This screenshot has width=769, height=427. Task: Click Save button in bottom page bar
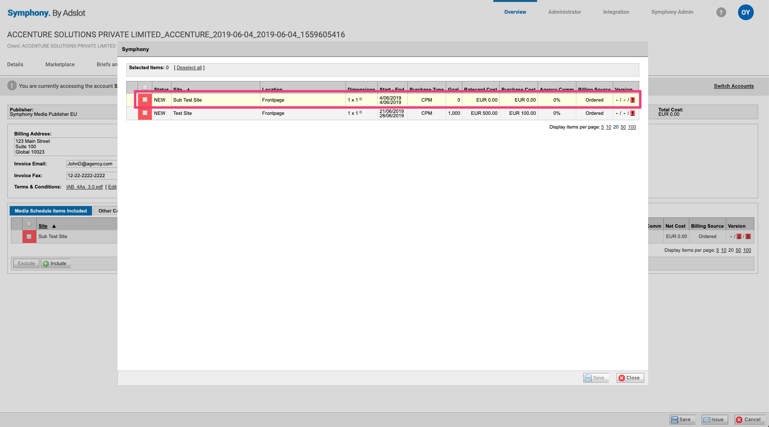[682, 420]
